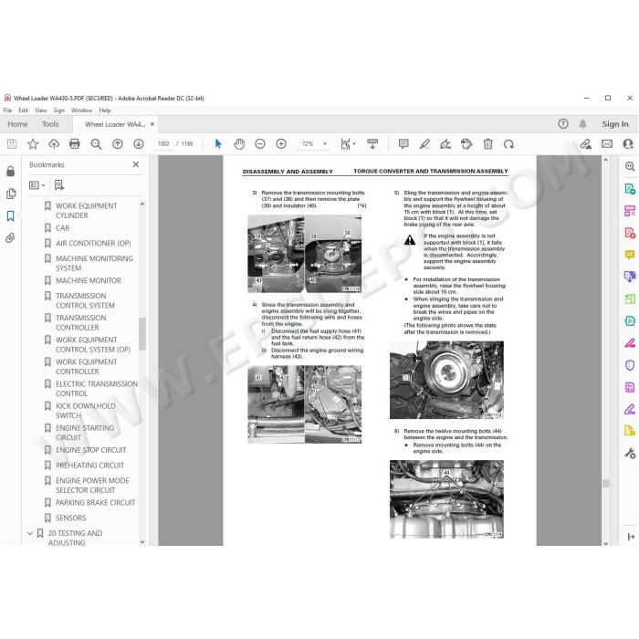Select the Highlight text pen
The image size is (639, 639).
(x=424, y=144)
